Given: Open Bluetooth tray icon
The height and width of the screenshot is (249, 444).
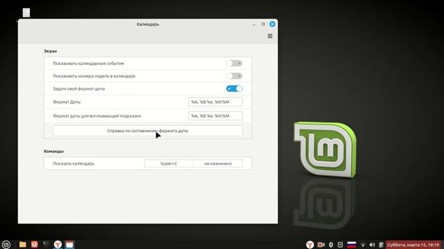Looking at the screenshot, I should point(331,245).
